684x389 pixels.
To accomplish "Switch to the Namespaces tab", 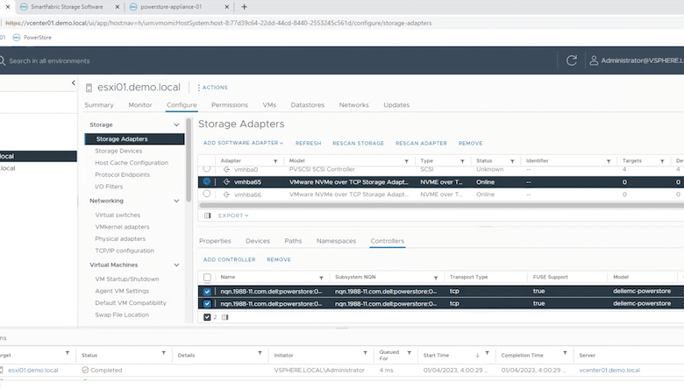I will coord(337,241).
